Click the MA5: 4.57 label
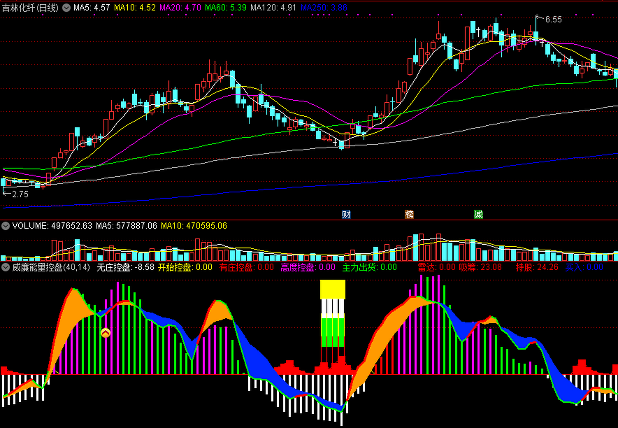Screen dimensions: 618x428 pyautogui.click(x=92, y=8)
